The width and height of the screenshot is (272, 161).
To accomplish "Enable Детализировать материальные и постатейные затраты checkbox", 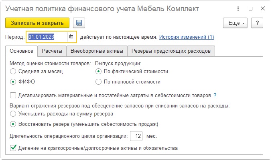I will (x=14, y=95).
